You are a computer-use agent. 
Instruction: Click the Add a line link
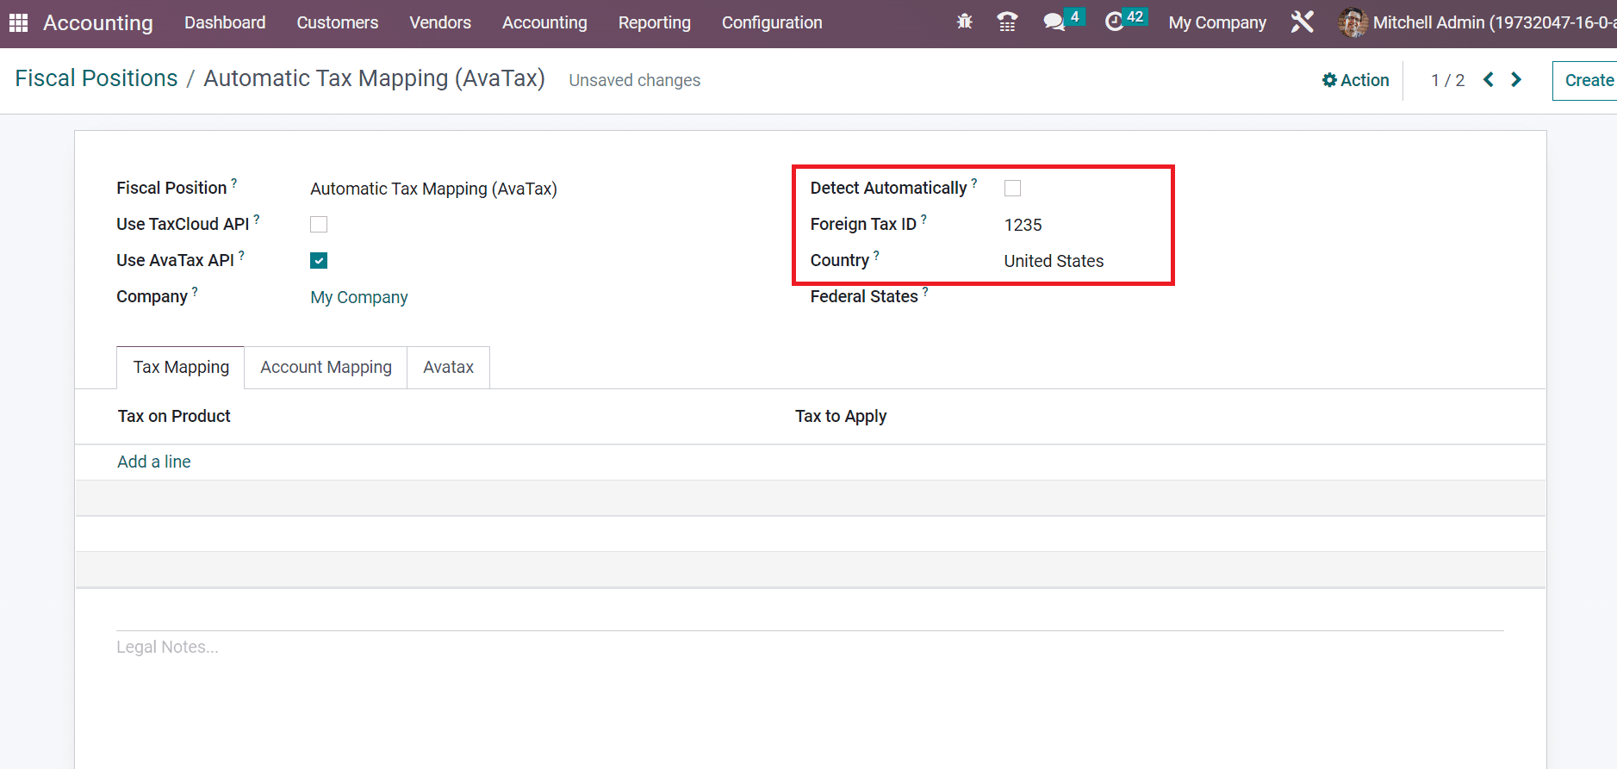click(x=154, y=462)
